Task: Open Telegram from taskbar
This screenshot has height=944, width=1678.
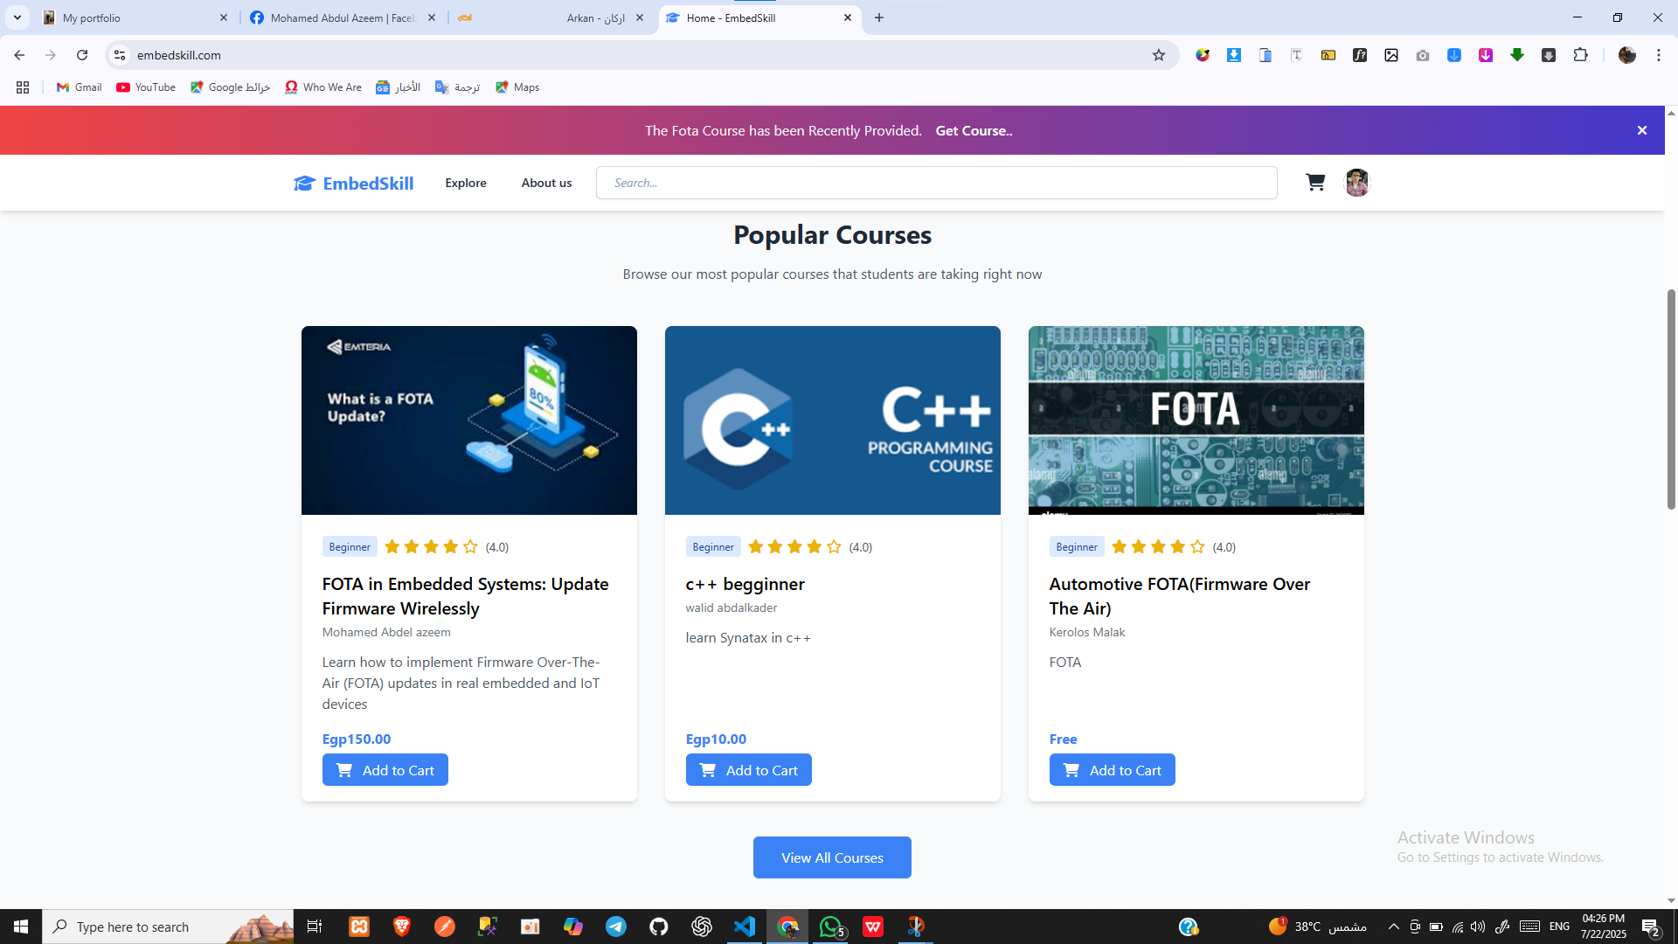Action: click(616, 927)
